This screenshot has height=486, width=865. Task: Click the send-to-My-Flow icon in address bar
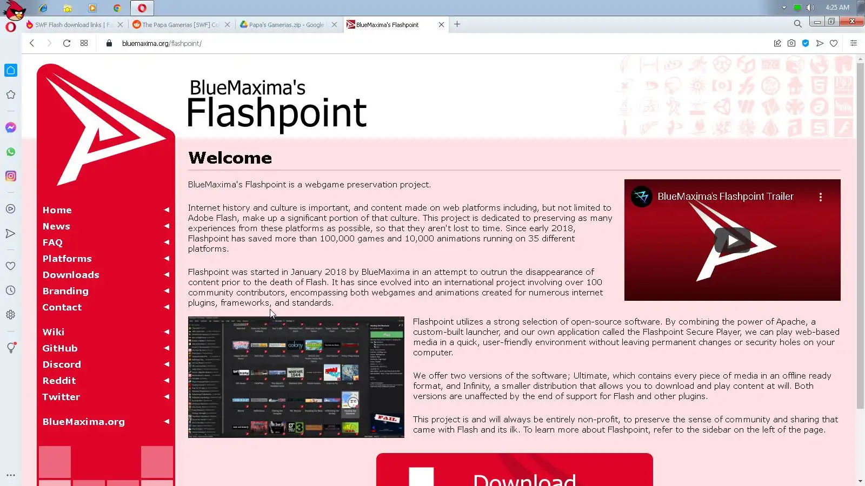tap(820, 43)
